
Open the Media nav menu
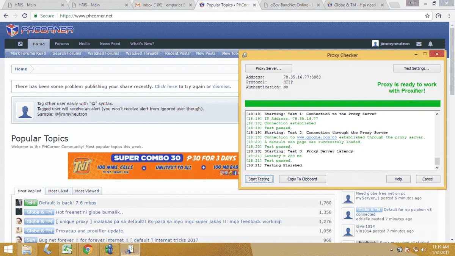(84, 44)
